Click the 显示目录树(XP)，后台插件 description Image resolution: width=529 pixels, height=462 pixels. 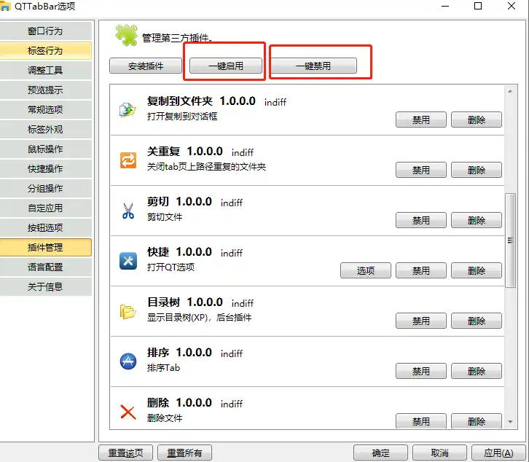(x=200, y=318)
